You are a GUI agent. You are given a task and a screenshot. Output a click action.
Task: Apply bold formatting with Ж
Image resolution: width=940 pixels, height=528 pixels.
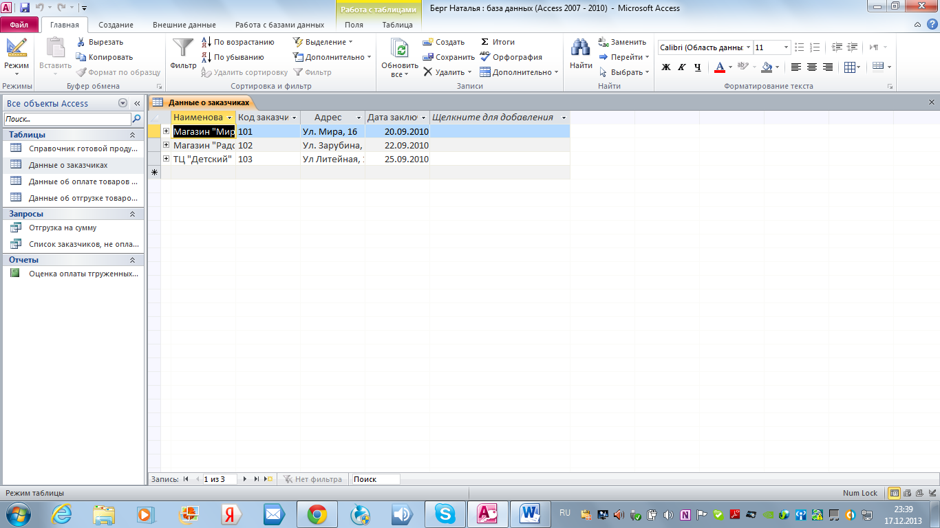pos(665,67)
